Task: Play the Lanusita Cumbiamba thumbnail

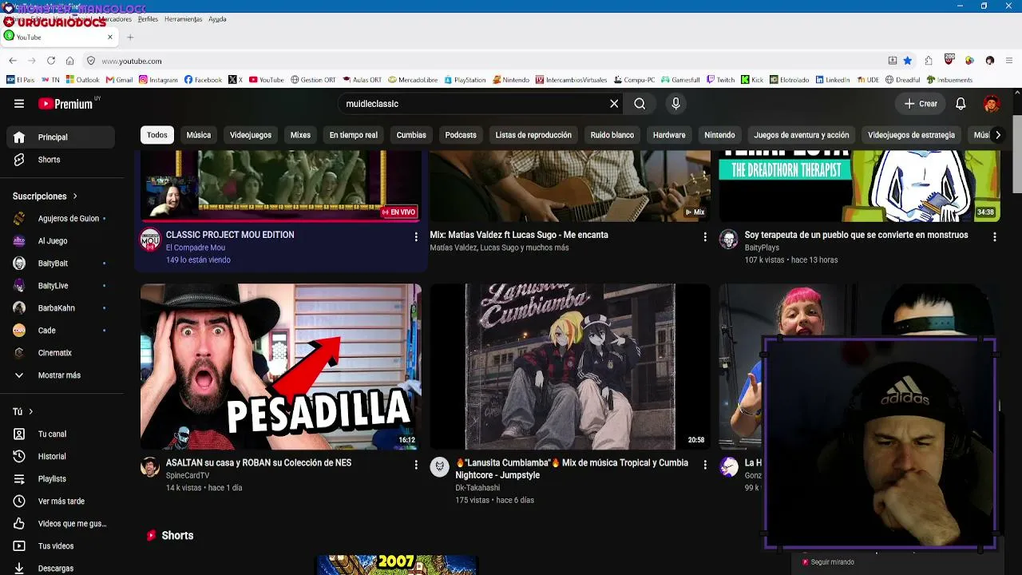Action: coord(570,367)
